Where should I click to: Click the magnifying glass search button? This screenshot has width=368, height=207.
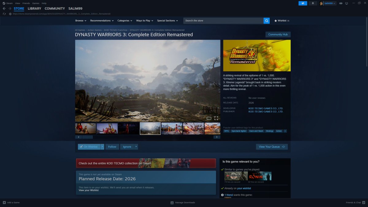[267, 21]
